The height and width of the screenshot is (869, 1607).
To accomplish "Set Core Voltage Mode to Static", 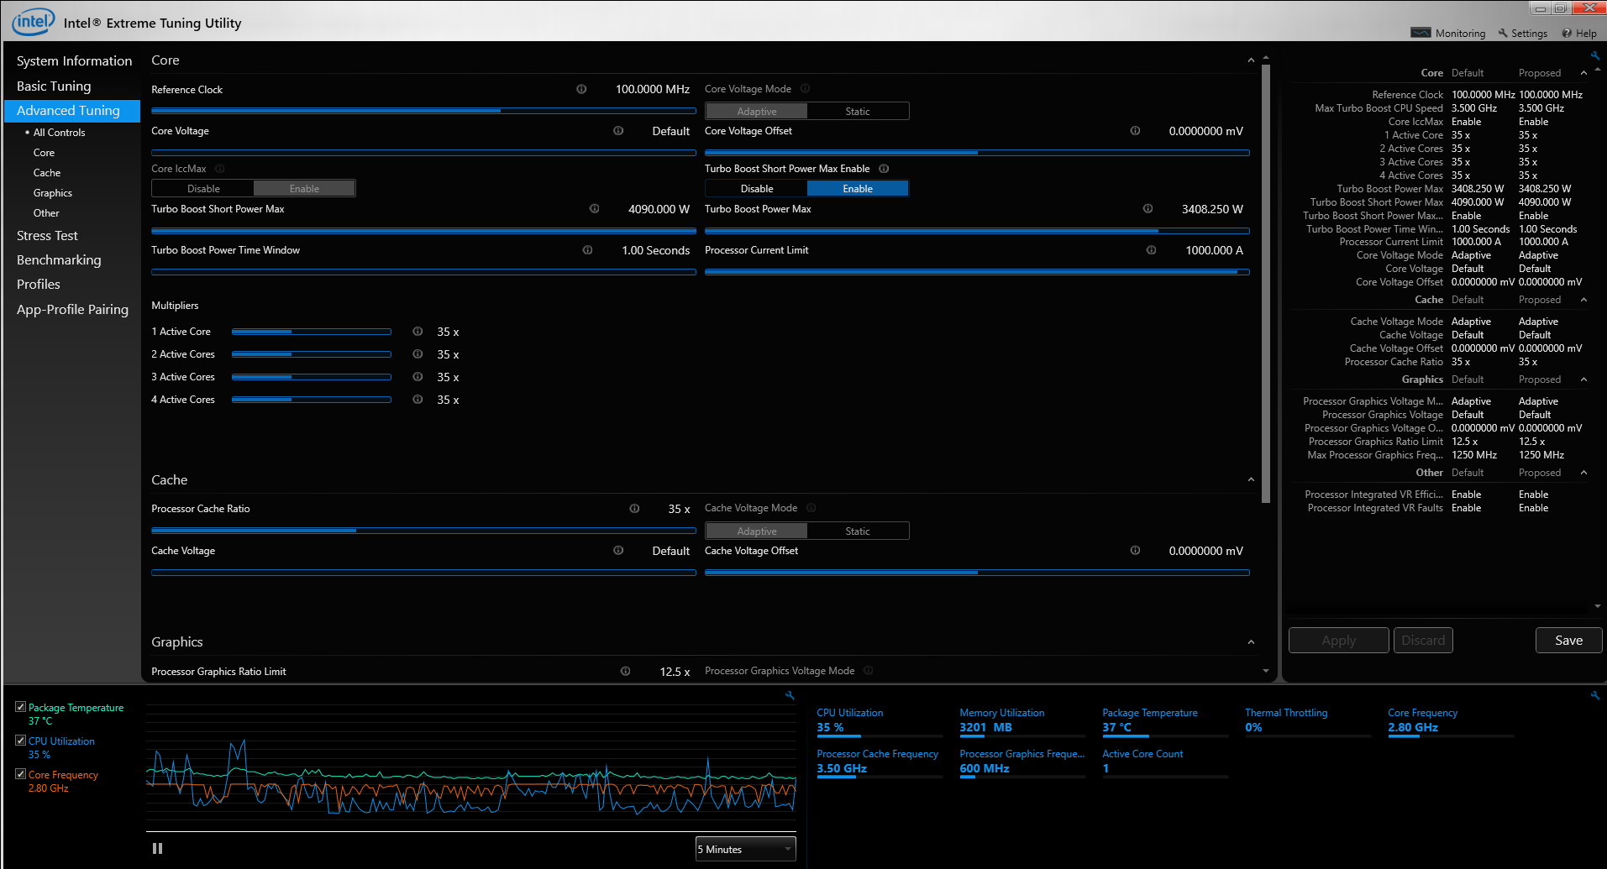I will point(858,112).
